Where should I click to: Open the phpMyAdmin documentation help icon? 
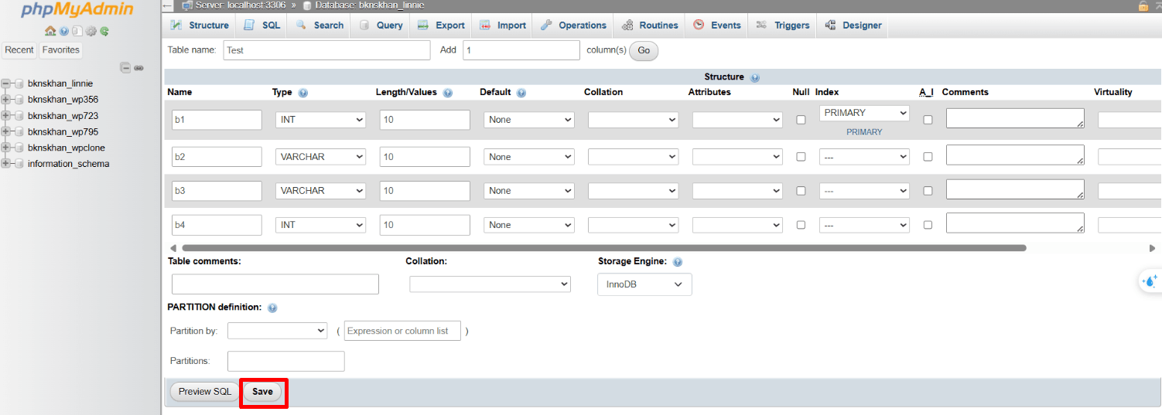pyautogui.click(x=64, y=32)
